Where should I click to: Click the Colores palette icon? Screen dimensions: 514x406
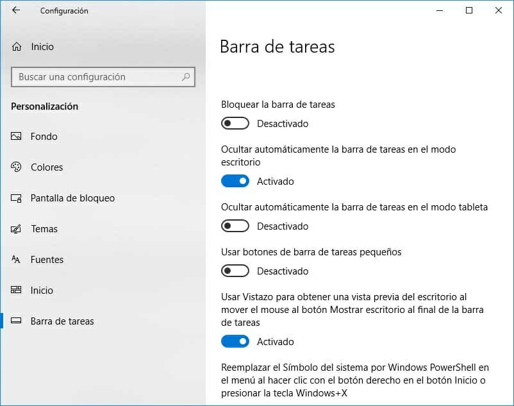coord(15,167)
